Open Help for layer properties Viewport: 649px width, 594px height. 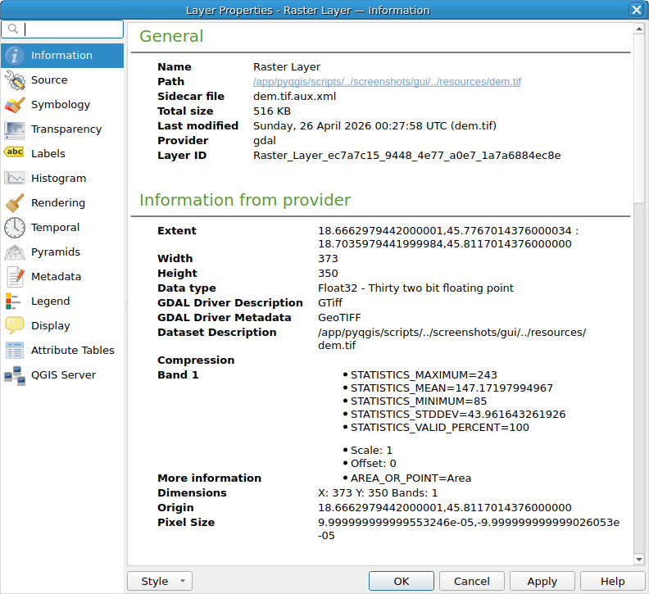click(613, 581)
